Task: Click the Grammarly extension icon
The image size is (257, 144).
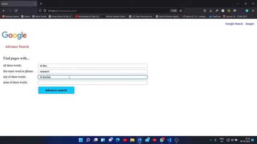Action: [x=247, y=11]
